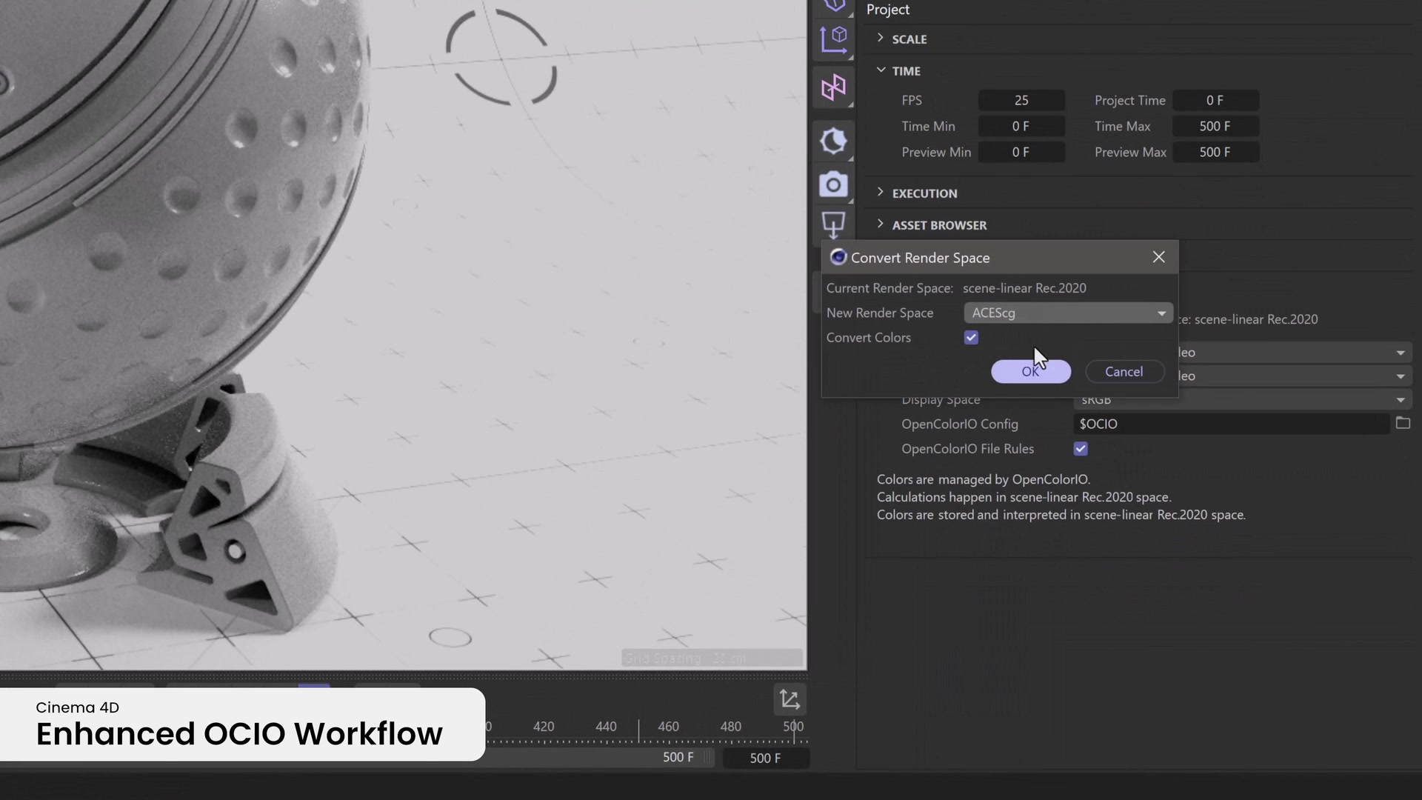Select the moon-shaped sidebar tool icon
The image size is (1422, 800).
click(833, 141)
